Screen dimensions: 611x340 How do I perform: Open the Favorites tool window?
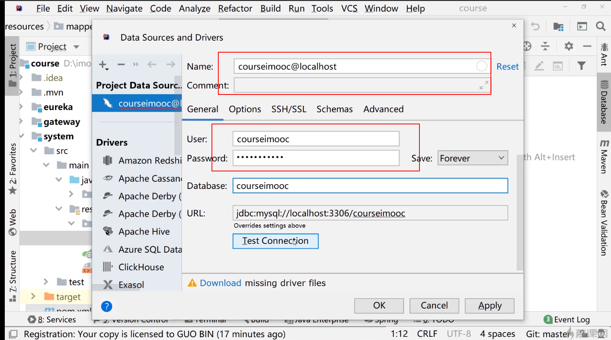pyautogui.click(x=12, y=169)
